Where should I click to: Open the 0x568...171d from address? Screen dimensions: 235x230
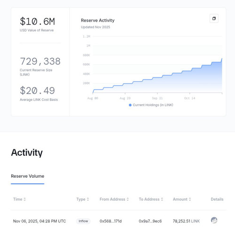[x=110, y=221]
